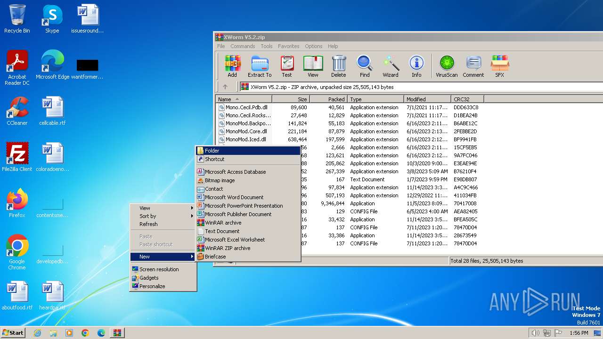Screen dimensions: 603x339
Task: Create a new Microsoft Word Document
Action: 248,197
